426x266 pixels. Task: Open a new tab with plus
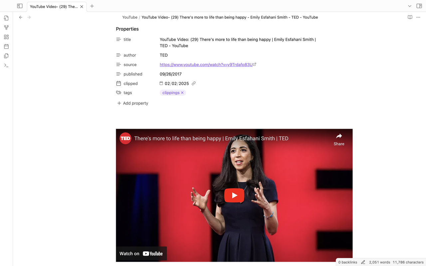(92, 6)
